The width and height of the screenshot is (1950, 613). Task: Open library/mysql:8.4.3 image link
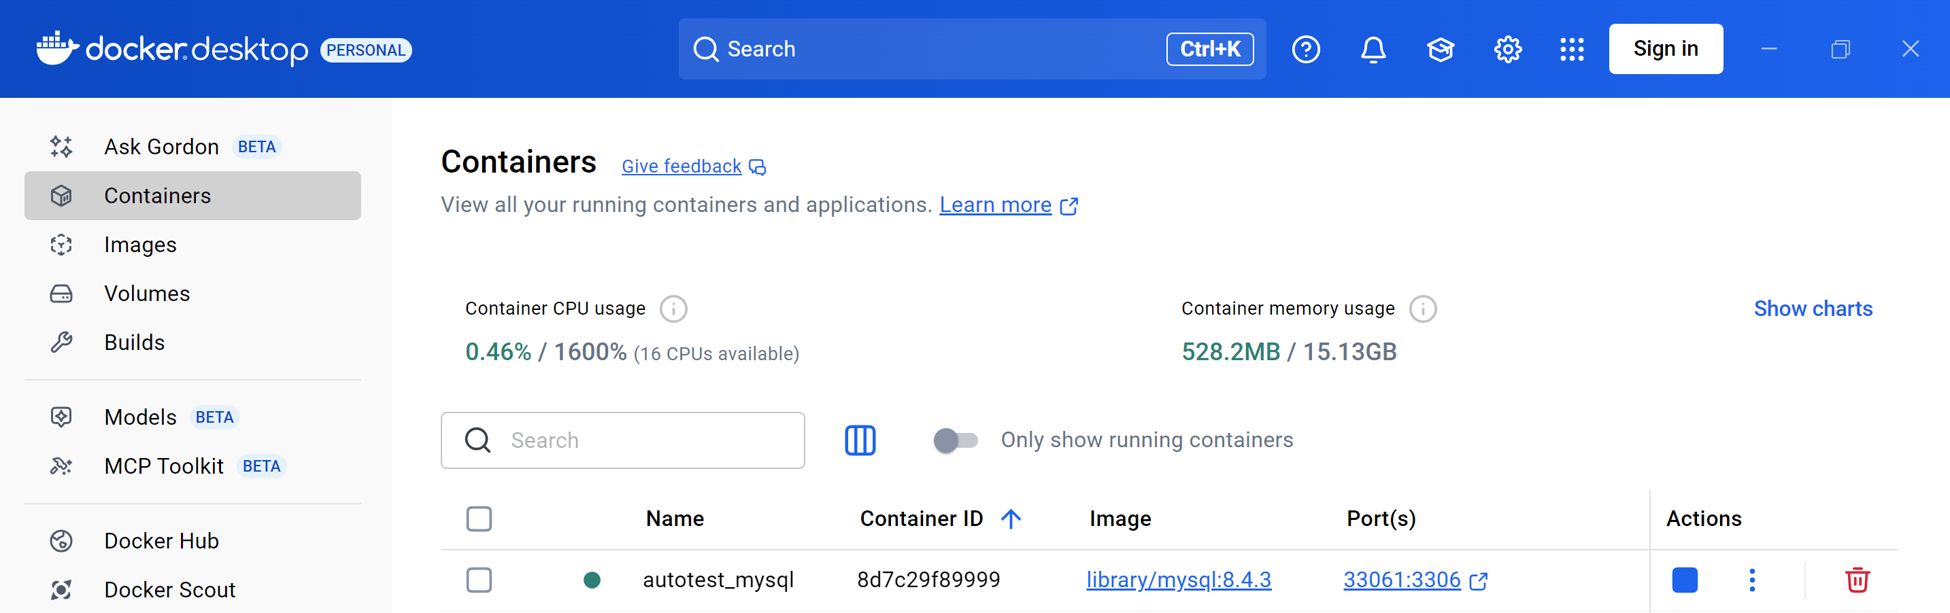[x=1179, y=580]
